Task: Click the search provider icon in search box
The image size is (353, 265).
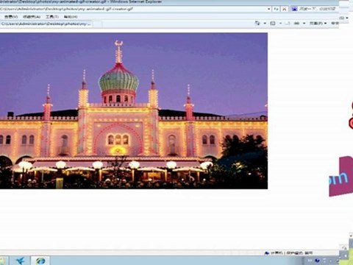Action: 295,9
